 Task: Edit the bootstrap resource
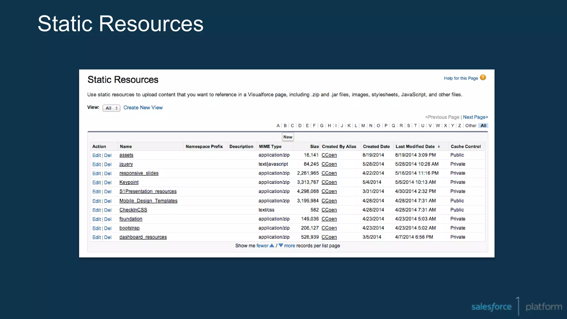pos(96,228)
